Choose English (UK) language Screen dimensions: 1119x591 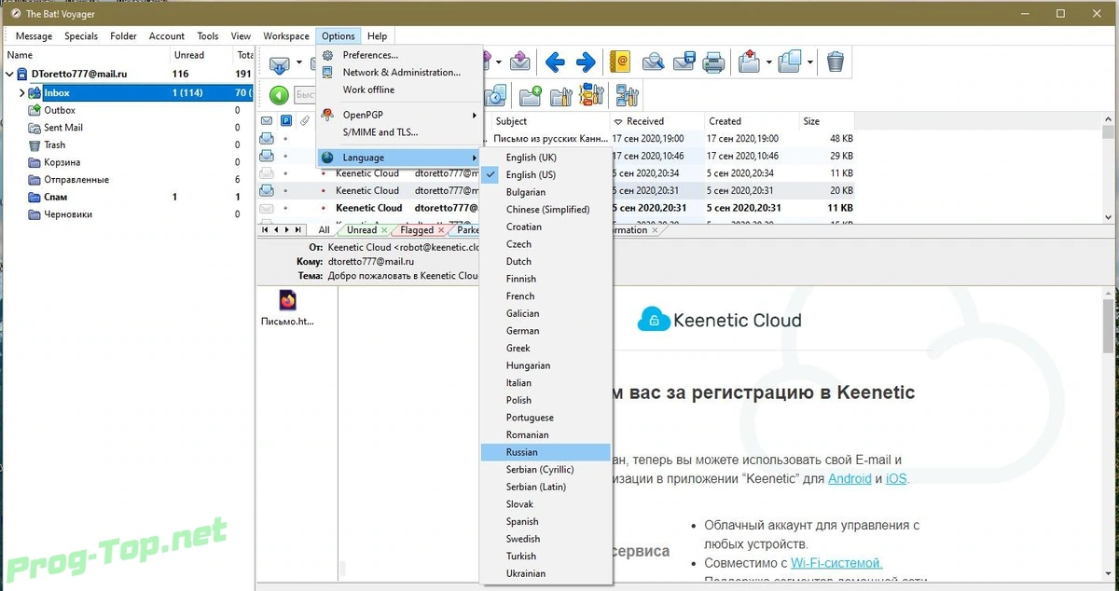[x=546, y=158]
